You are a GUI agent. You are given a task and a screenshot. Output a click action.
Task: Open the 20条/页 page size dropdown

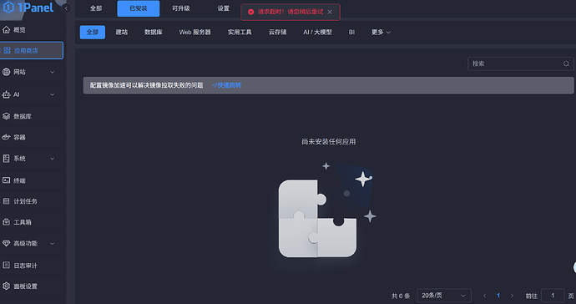[444, 296]
